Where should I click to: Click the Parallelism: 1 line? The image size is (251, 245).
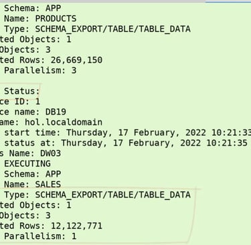tap(40, 236)
